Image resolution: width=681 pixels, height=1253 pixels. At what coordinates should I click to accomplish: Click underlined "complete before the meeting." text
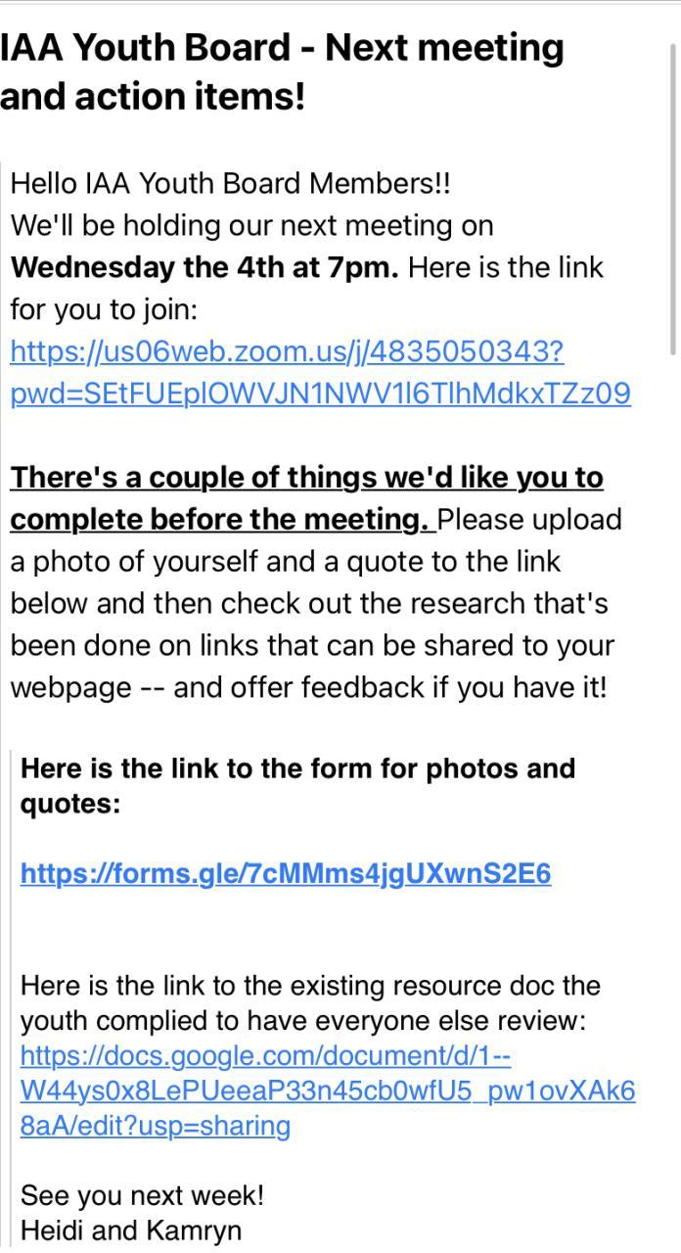219,520
